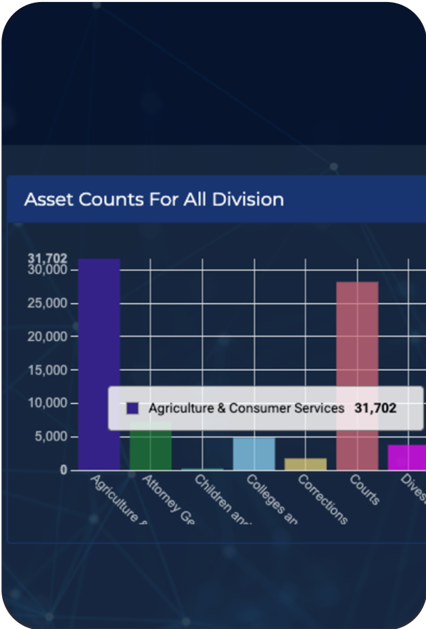The width and height of the screenshot is (426, 629).
Task: Click the 20,000 y-axis label
Action: point(47,337)
